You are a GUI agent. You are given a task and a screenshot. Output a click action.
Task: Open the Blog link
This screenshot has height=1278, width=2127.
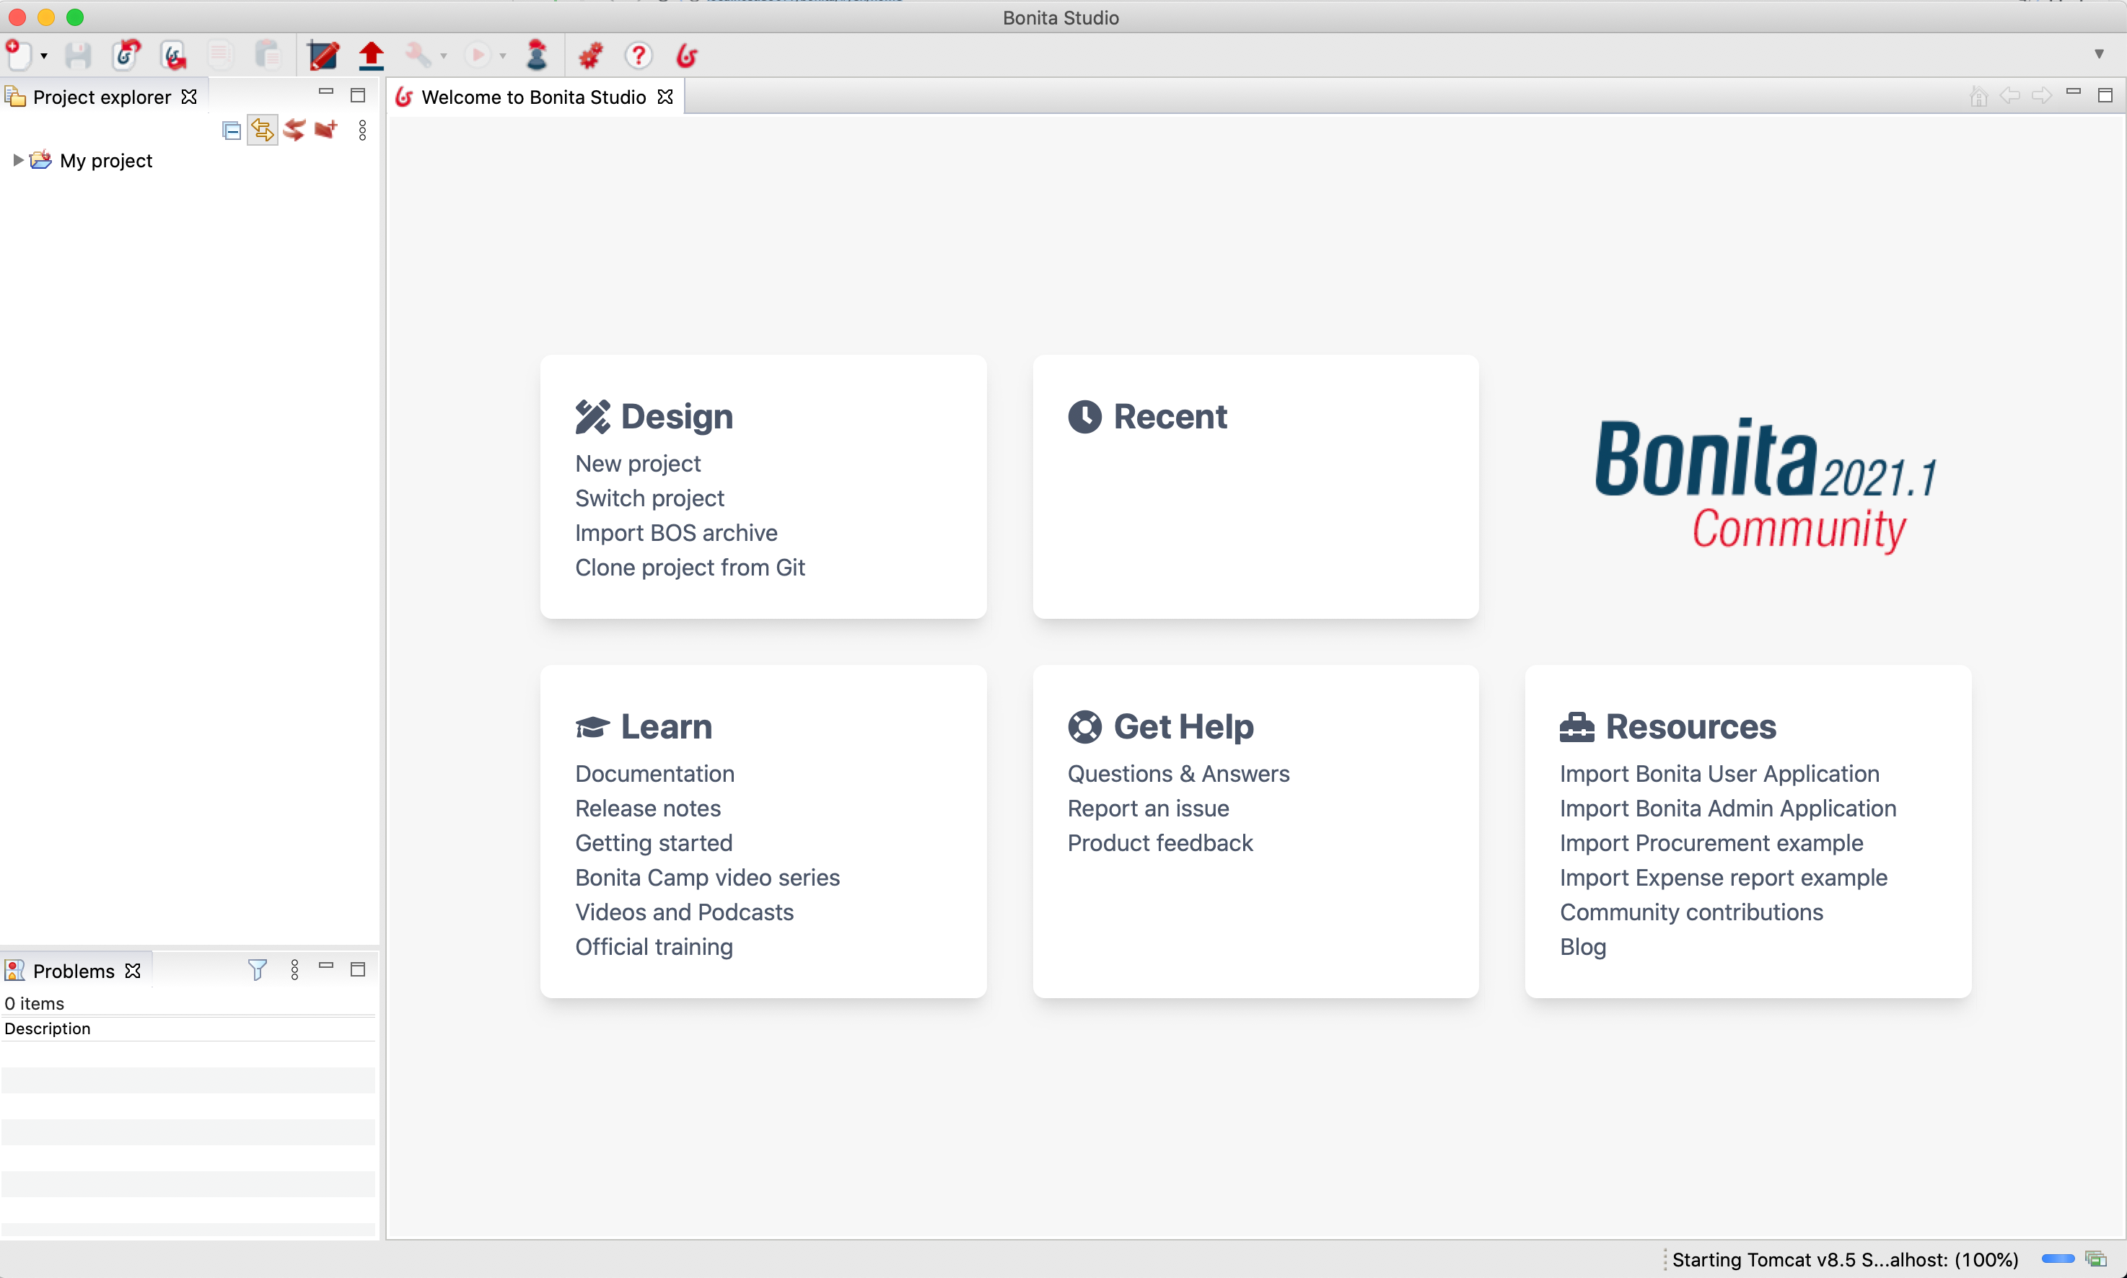pyautogui.click(x=1584, y=946)
